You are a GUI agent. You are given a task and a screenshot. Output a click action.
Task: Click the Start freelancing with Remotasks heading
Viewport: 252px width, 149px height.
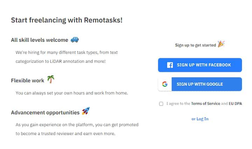point(67,20)
